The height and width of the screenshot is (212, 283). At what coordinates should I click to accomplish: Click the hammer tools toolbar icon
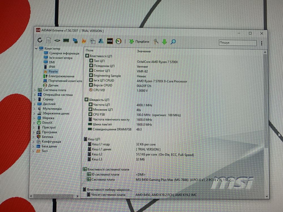point(156,42)
